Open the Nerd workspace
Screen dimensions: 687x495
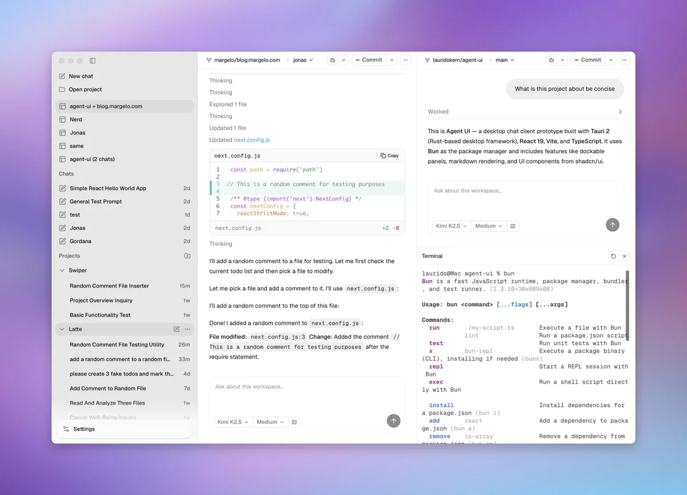[x=124, y=120]
